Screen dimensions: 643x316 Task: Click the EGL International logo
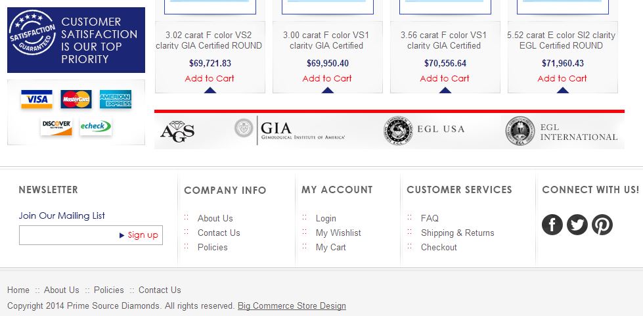coord(562,131)
